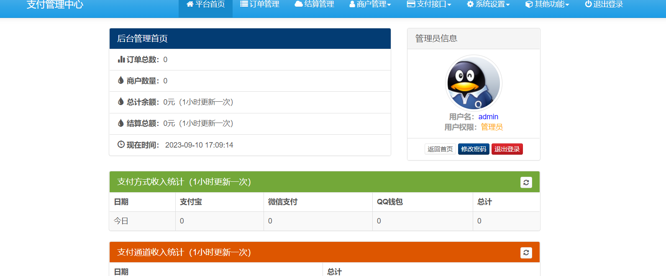
Task: Click the 支付管理中心 brand title
Action: pos(55,5)
